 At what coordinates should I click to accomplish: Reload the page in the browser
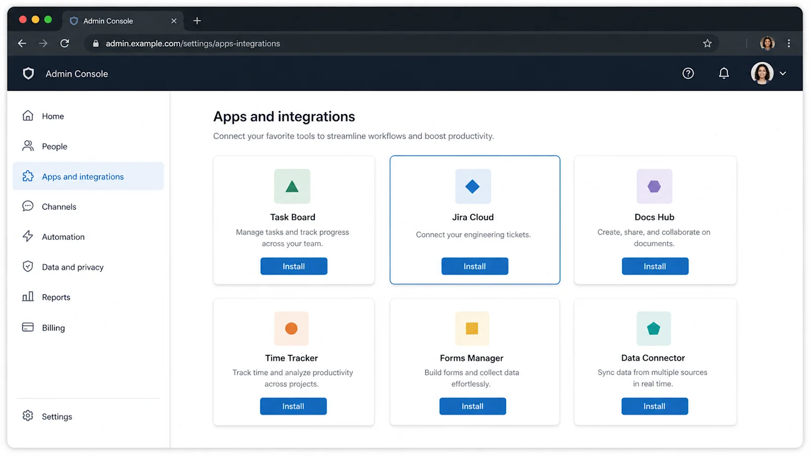tap(65, 44)
